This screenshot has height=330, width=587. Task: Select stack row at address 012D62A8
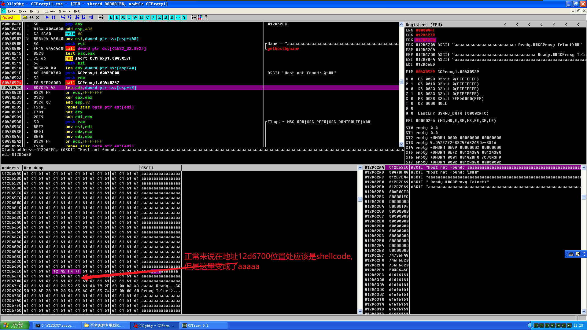coord(472,172)
